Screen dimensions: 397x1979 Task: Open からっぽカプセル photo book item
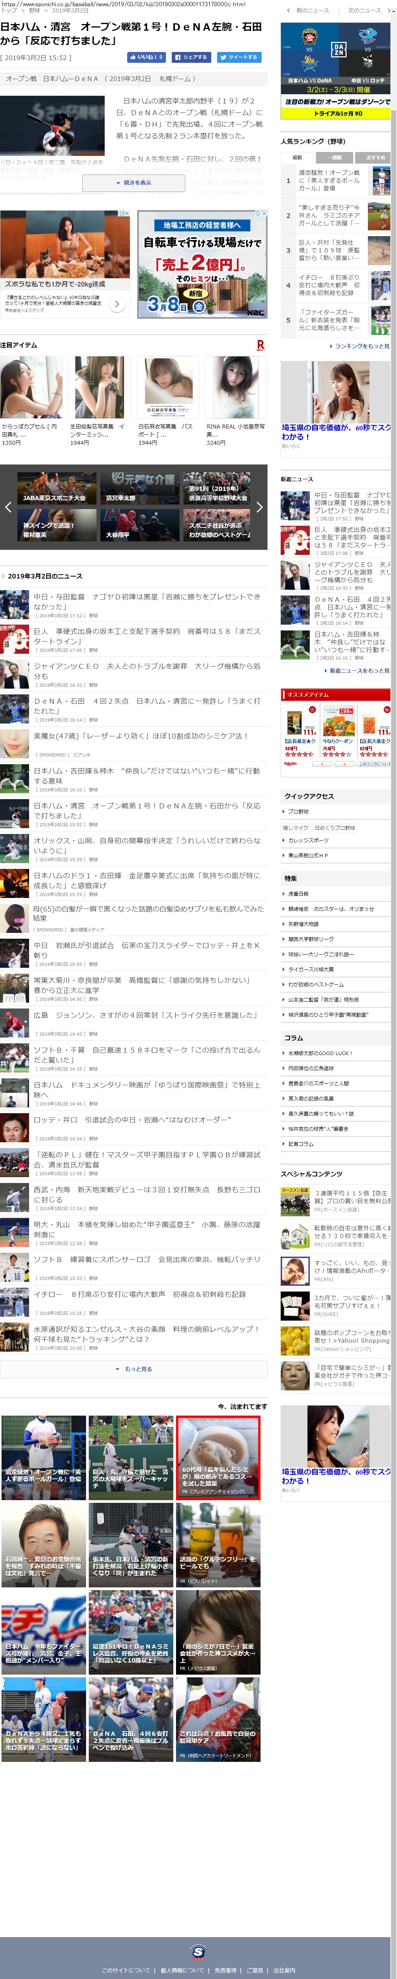coord(31,401)
